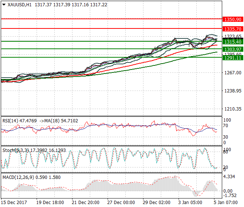Select the 1350.90 red price label
This screenshot has height=207, width=244.
pos(233,20)
